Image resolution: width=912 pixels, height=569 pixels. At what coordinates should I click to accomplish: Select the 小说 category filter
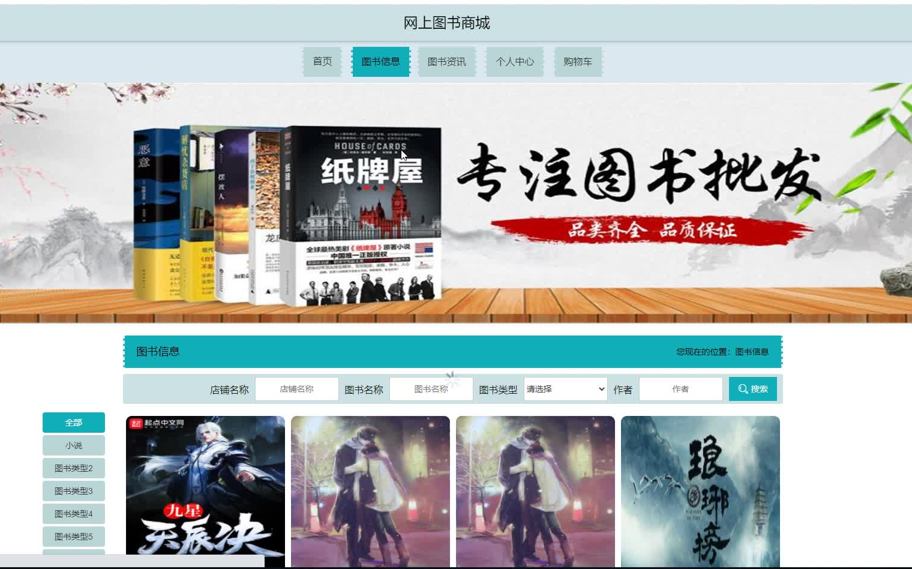point(74,445)
